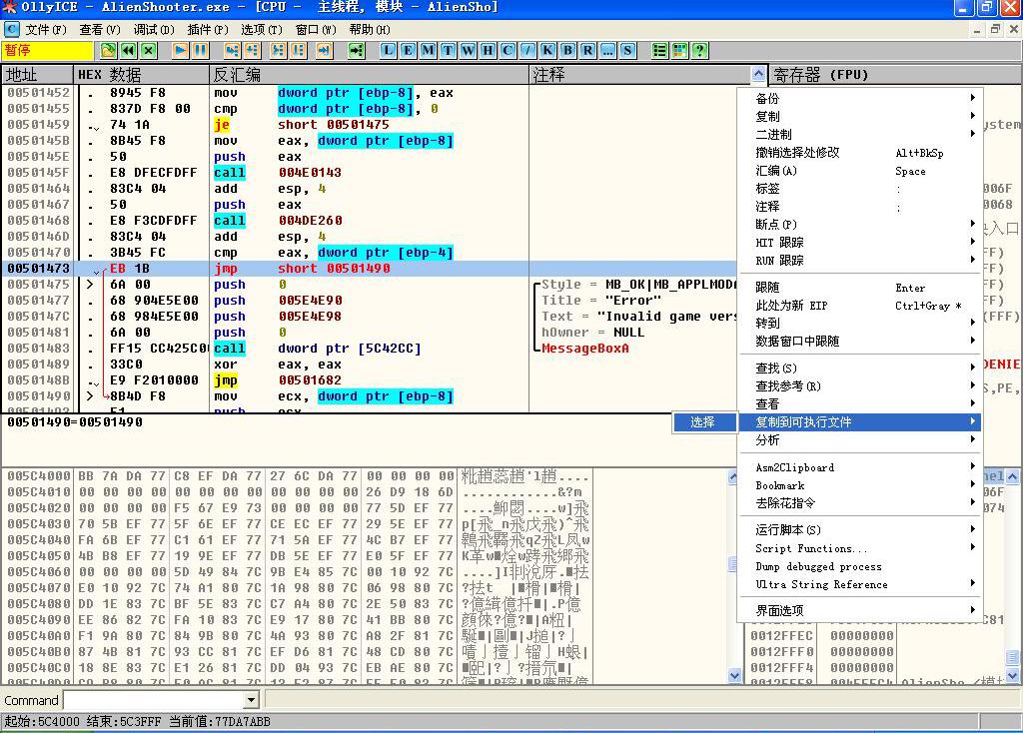
Task: Expand the 转到 submenu entry
Action: [859, 324]
